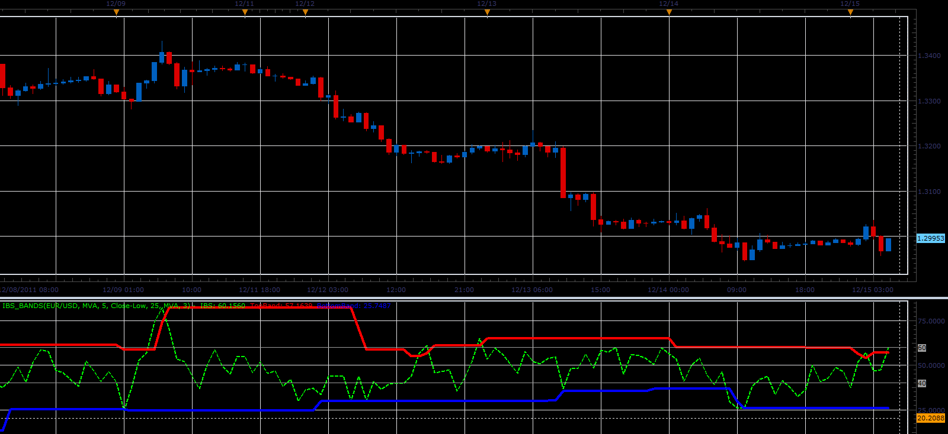The width and height of the screenshot is (948, 434).
Task: Click the red TopBand value label
Action: pyautogui.click(x=281, y=306)
